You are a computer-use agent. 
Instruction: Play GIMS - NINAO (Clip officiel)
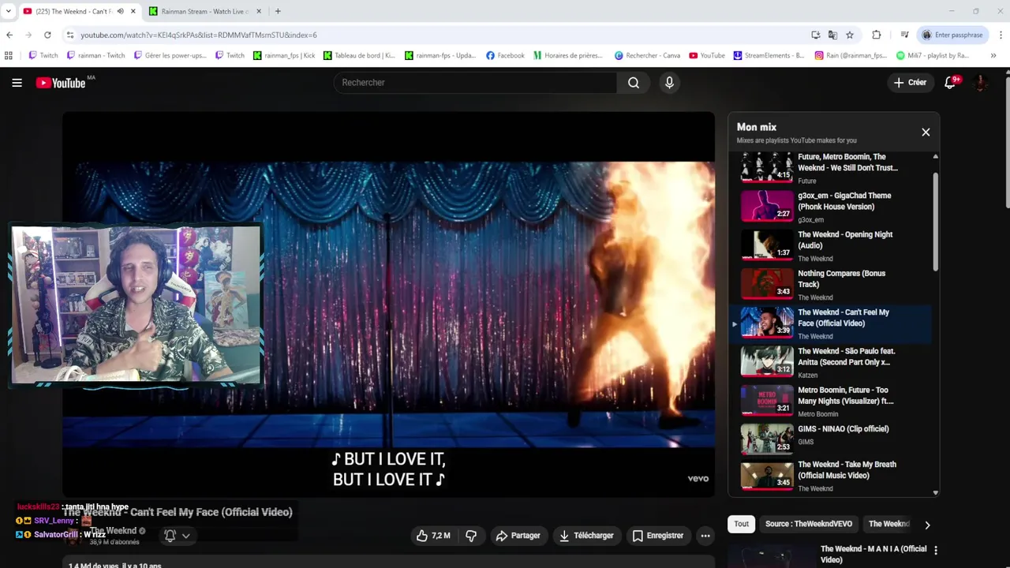832,439
